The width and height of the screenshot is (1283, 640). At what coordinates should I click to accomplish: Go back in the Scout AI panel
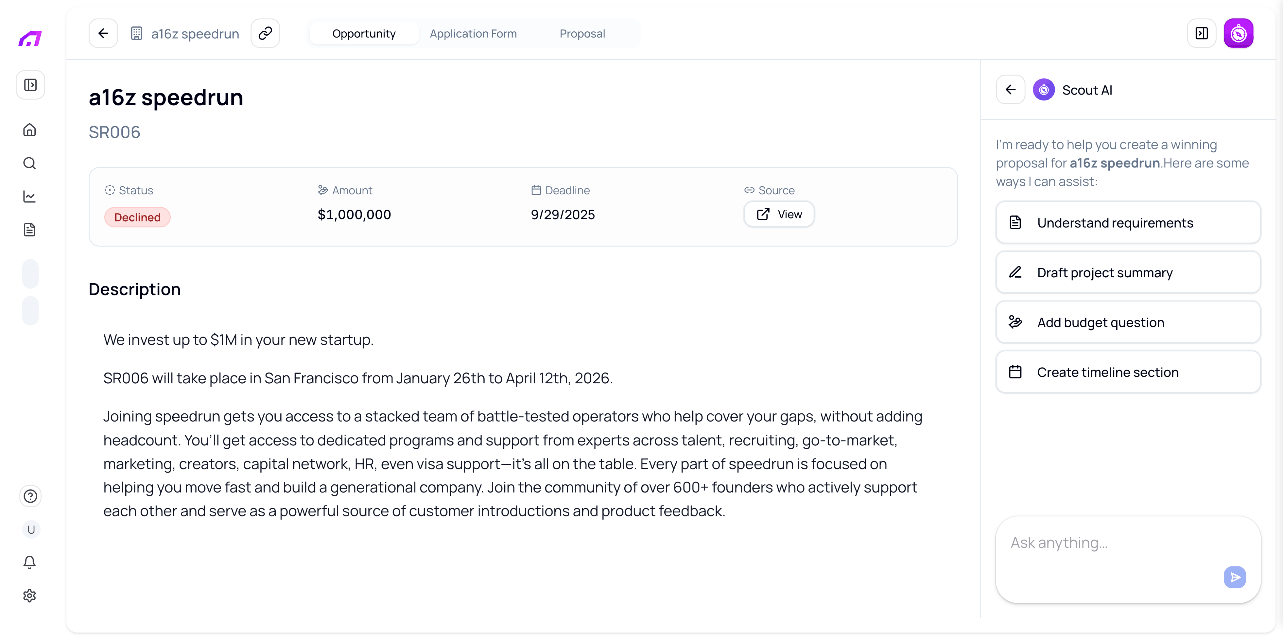(1010, 90)
